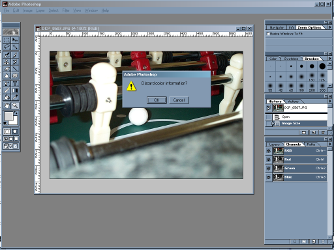
Task: Select the Rectangular Marquee tool
Action: click(7, 40)
